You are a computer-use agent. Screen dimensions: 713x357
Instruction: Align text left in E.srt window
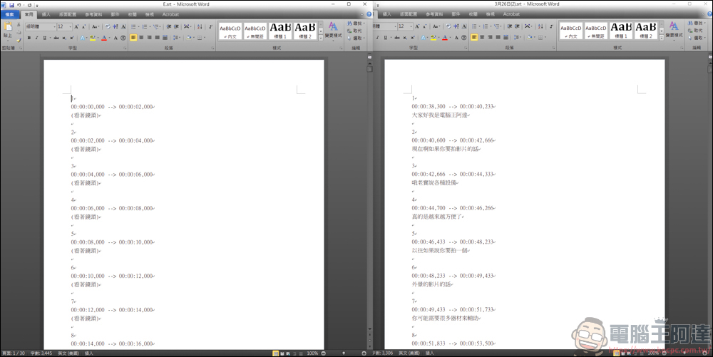point(133,37)
